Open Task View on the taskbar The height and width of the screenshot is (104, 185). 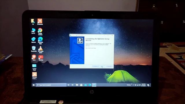pyautogui.click(x=73, y=85)
